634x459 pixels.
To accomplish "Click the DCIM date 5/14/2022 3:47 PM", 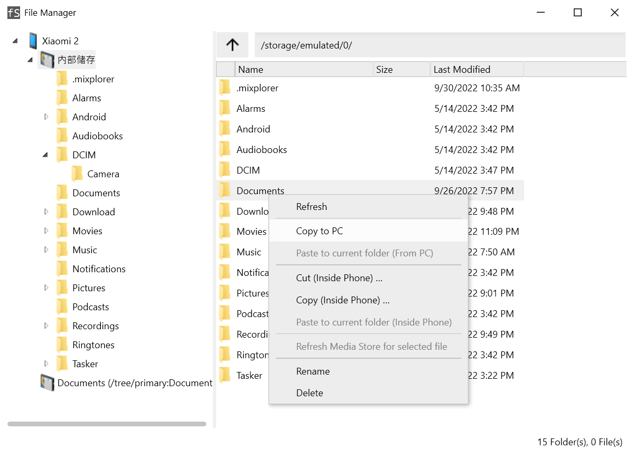I will (x=474, y=170).
